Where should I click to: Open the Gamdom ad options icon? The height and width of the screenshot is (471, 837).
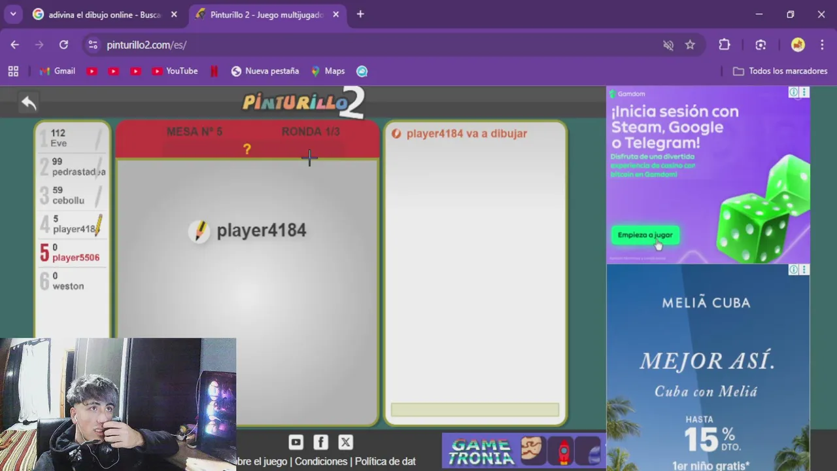coord(805,93)
